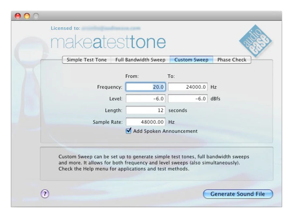Open the Full Bandwidth Sweep tab

[x=140, y=60]
